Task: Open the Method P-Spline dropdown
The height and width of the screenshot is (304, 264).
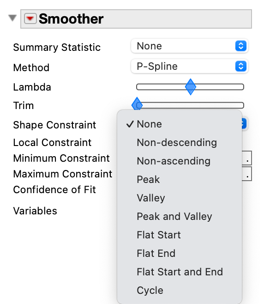Action: [x=189, y=67]
